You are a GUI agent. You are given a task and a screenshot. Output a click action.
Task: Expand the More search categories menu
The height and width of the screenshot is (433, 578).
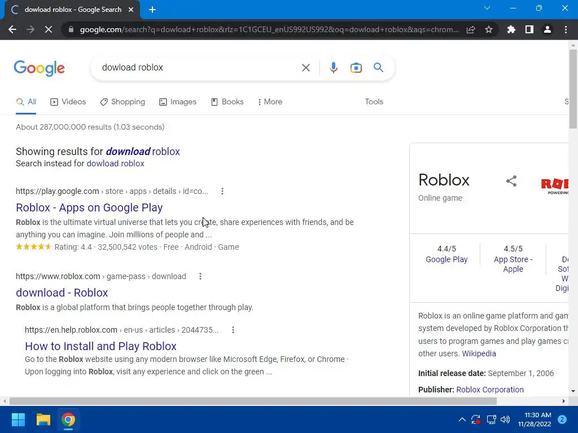point(270,102)
